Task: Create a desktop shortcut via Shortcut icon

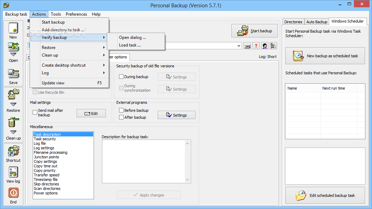Action: coord(13,151)
